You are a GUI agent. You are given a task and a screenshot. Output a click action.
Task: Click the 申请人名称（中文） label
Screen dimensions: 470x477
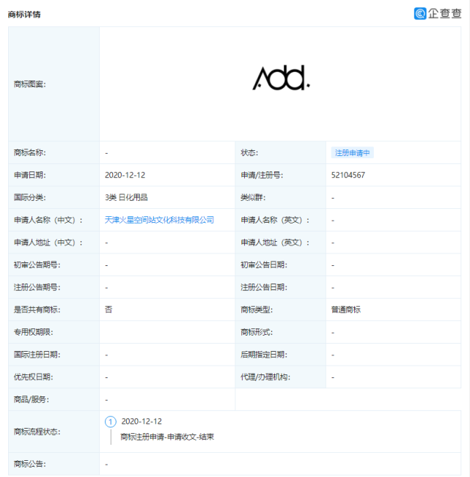[x=48, y=220]
